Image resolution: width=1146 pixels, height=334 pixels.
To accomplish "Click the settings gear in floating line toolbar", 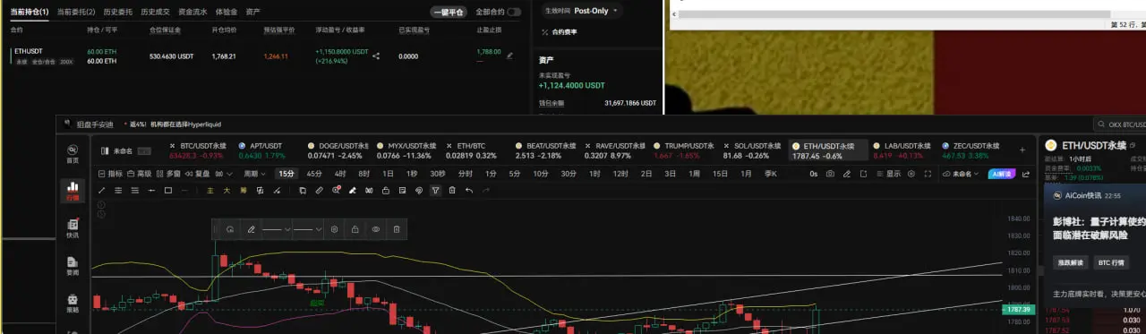I will pos(334,229).
